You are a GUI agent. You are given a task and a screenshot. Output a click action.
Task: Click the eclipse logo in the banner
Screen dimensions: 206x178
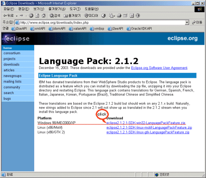(16, 39)
